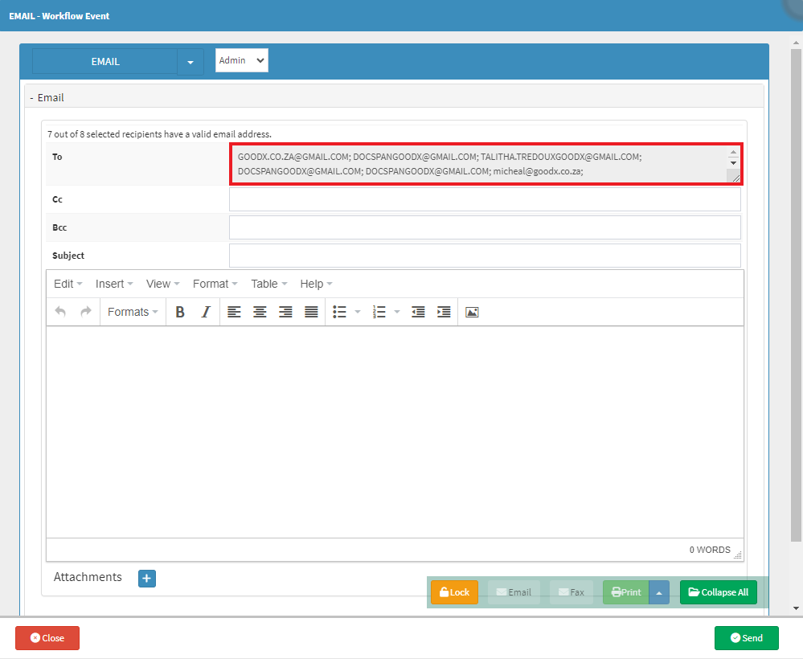Image resolution: width=803 pixels, height=659 pixels.
Task: Center align the email text
Action: tap(260, 312)
